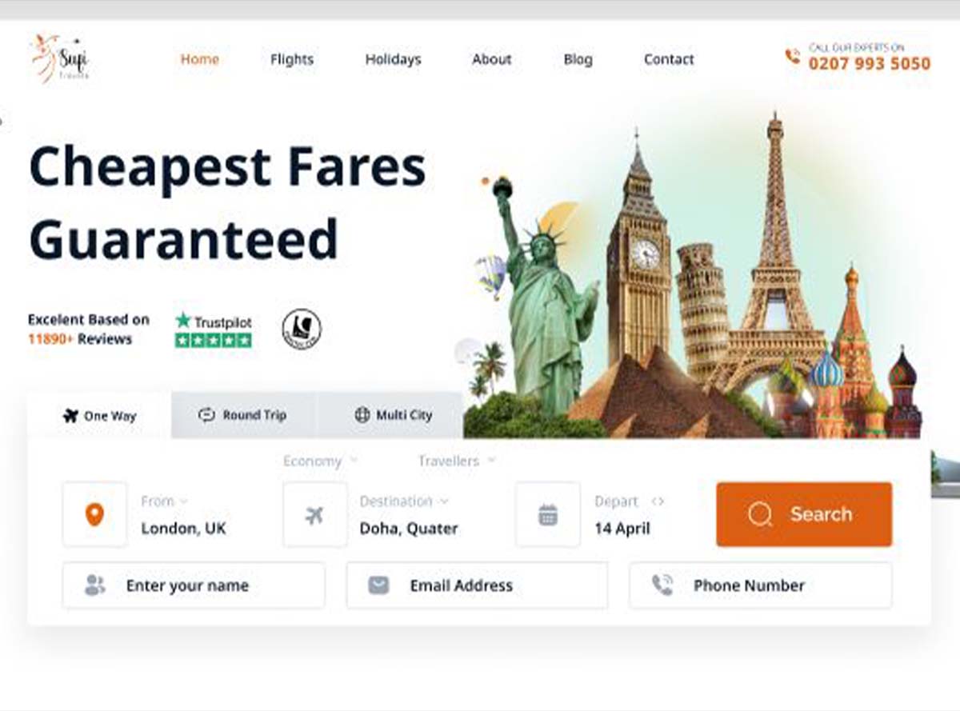The height and width of the screenshot is (711, 960).
Task: Click the Supi Travels logo
Action: coord(60,58)
